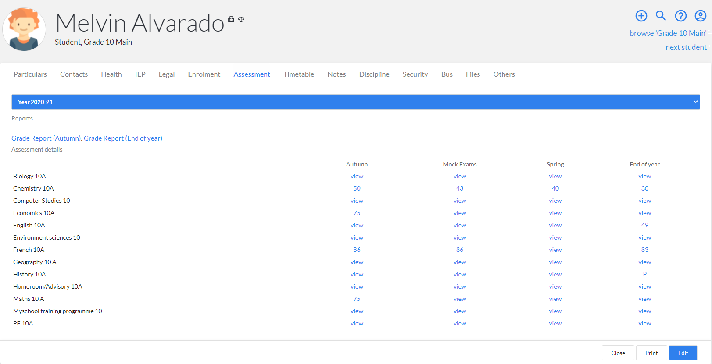
Task: Open French 10A Mock Exams score 86
Action: coord(460,250)
